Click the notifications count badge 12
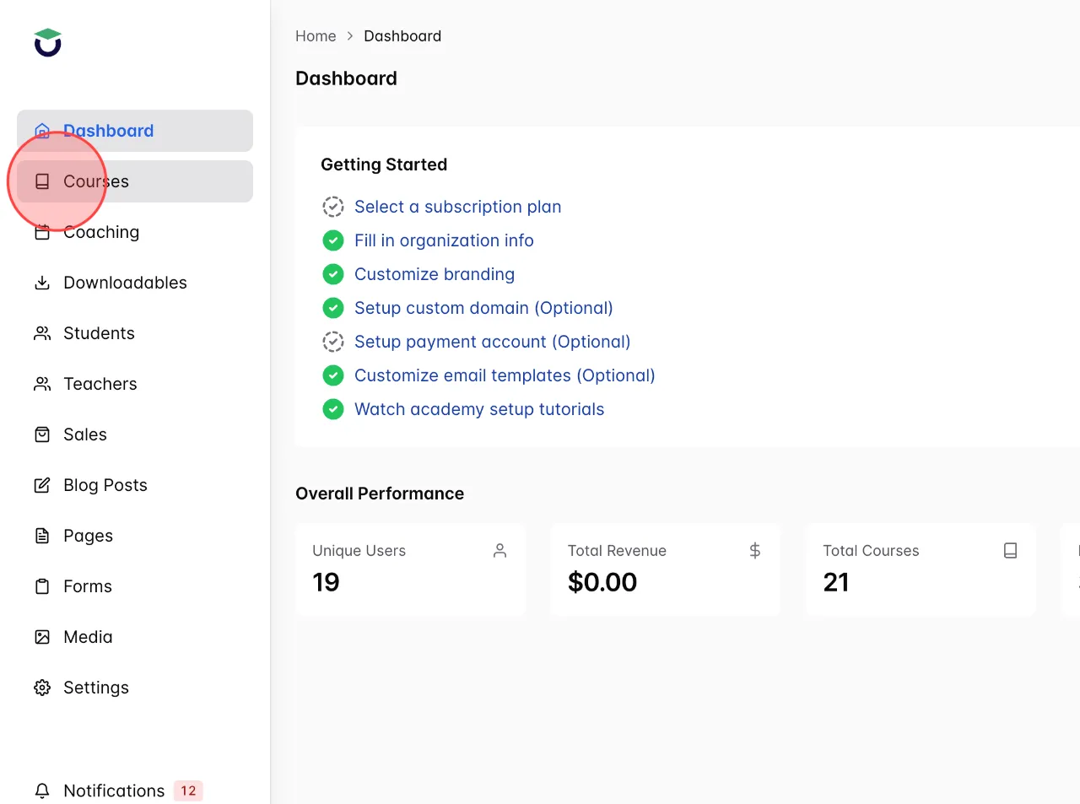Screen dimensions: 1080x804 188,791
